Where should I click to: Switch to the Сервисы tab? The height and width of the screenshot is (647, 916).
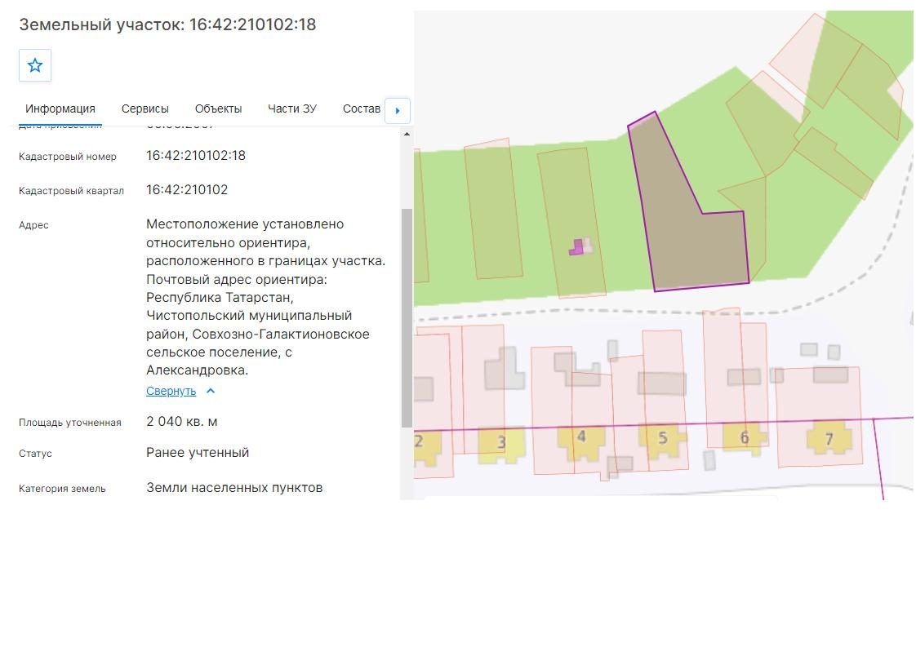[x=145, y=109]
